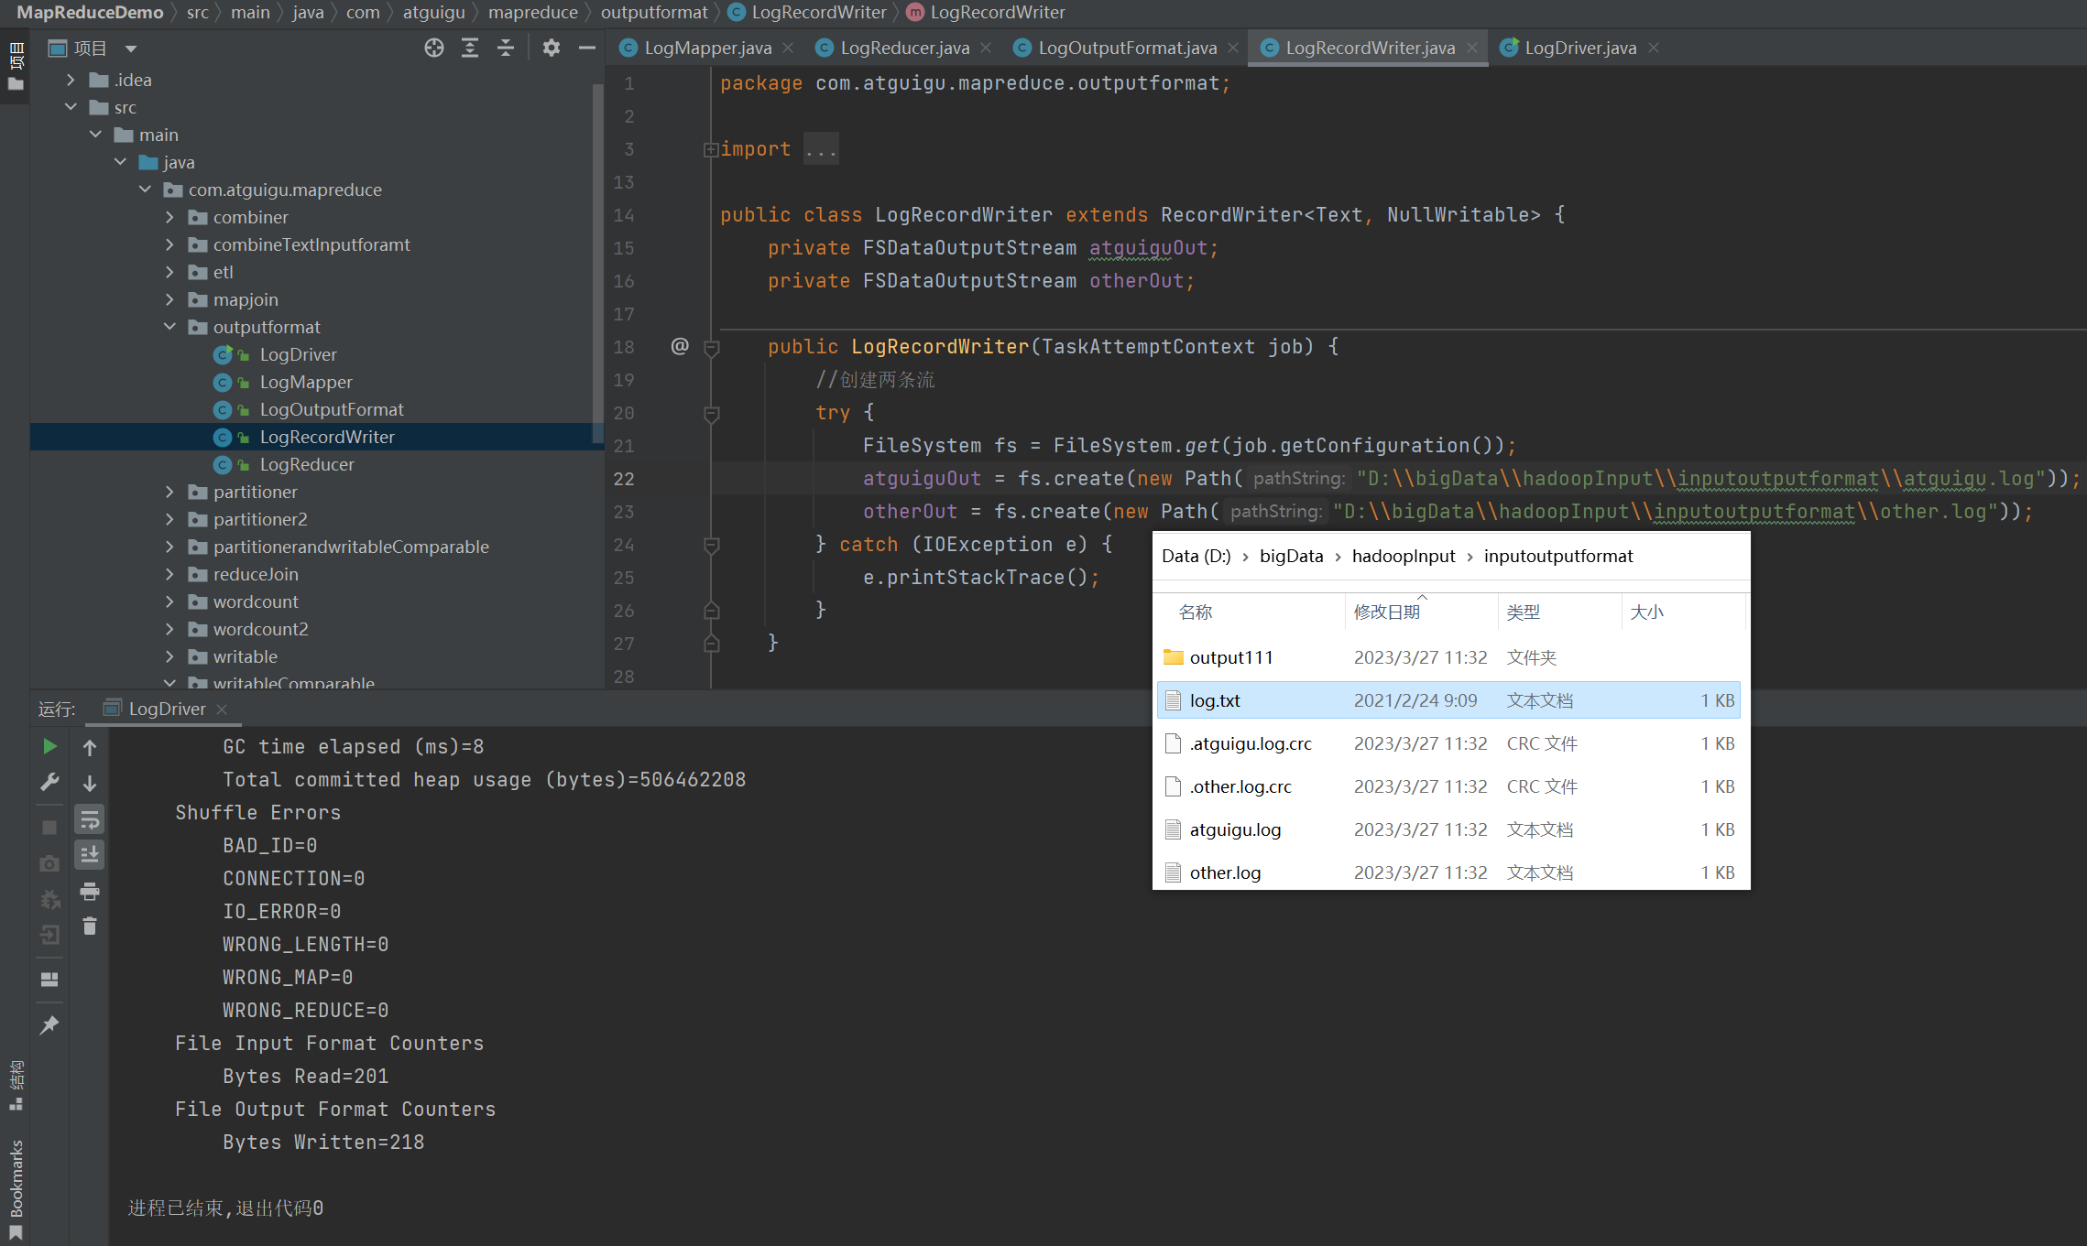The width and height of the screenshot is (2087, 1246).
Task: Expand the mapjoin package
Action: (x=169, y=299)
